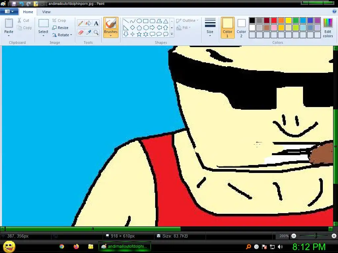Click the Crop button
The width and height of the screenshot is (338, 253).
point(59,20)
